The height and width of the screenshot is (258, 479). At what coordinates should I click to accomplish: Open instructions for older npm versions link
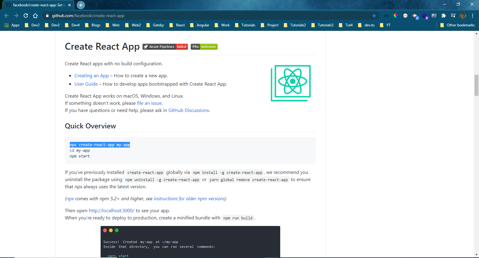(189, 199)
